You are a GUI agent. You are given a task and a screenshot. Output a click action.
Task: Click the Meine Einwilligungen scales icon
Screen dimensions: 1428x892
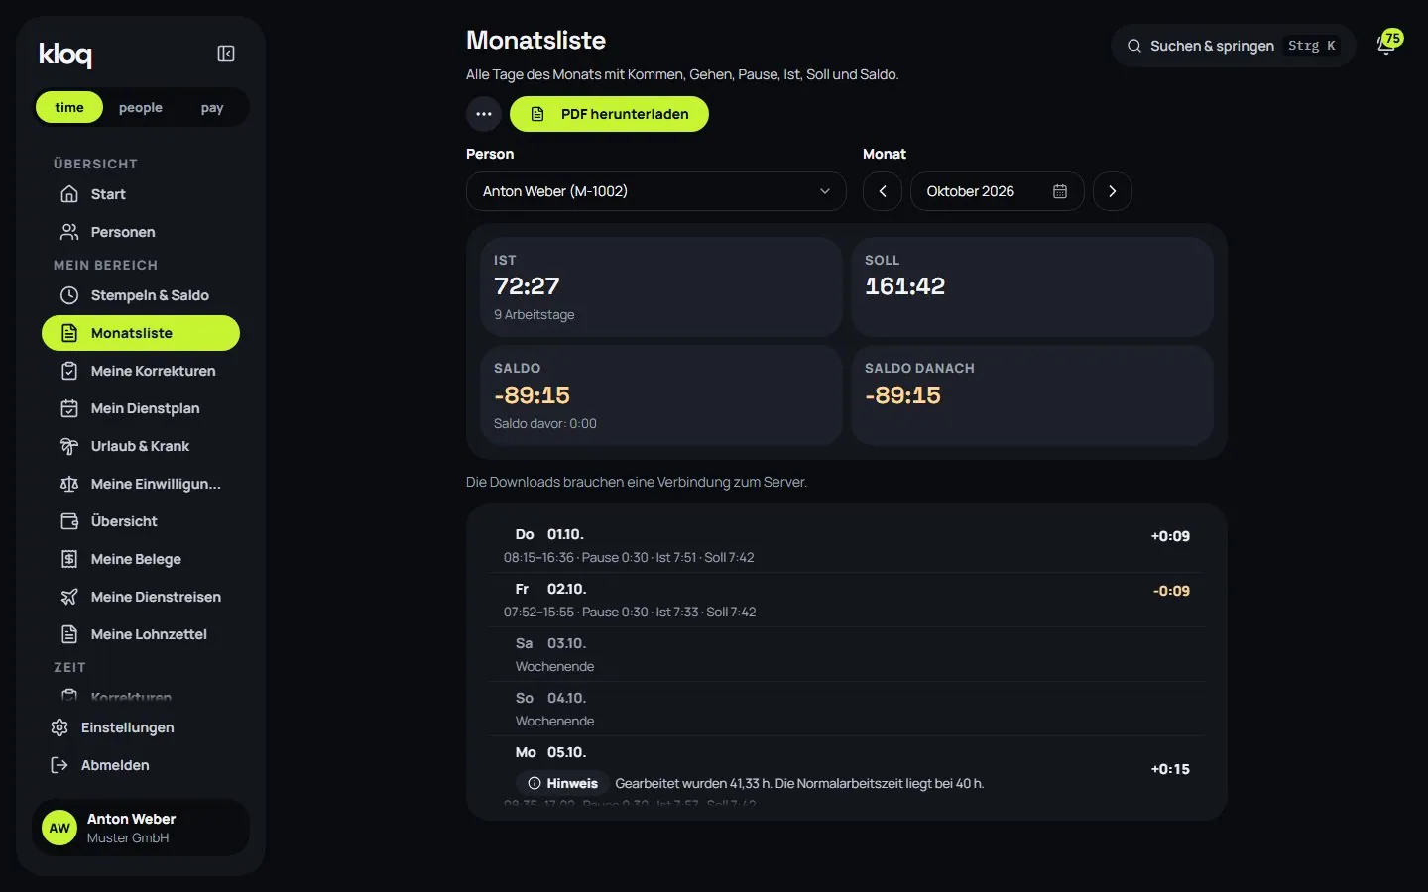tap(69, 484)
